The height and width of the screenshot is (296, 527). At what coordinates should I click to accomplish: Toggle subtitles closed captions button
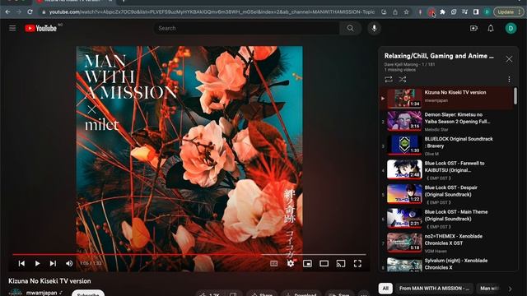[274, 263]
